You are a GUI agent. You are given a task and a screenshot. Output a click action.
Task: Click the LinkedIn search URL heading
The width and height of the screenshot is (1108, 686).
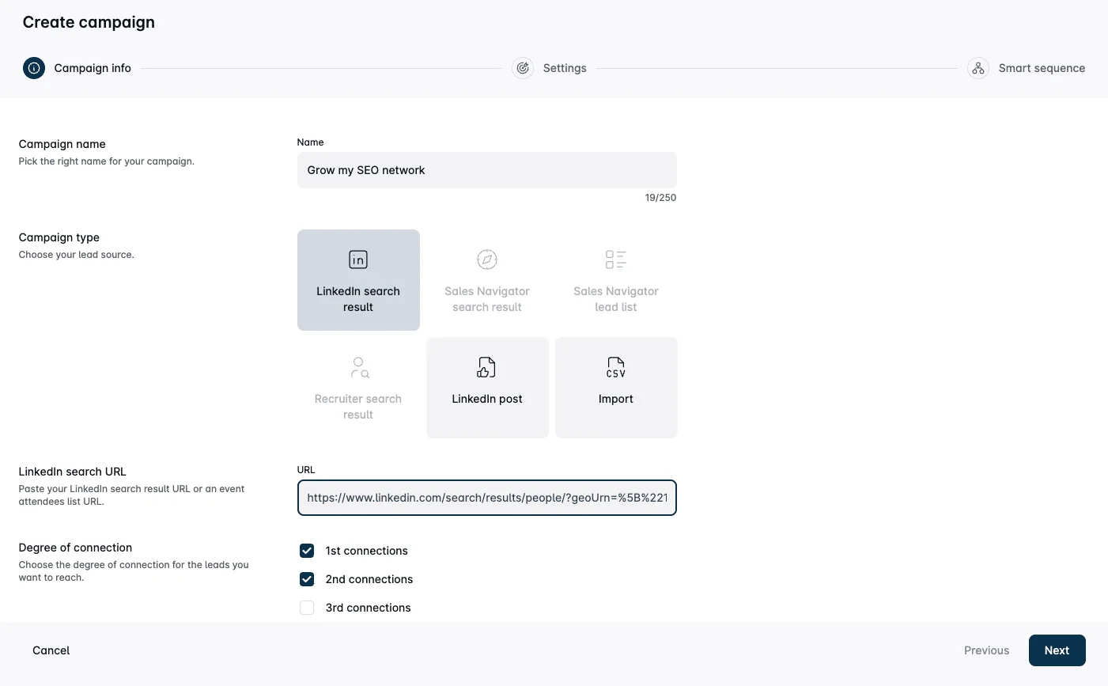pyautogui.click(x=73, y=472)
